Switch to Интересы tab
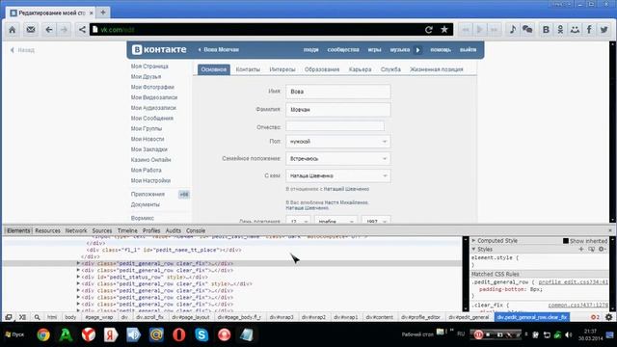This screenshot has height=347, width=617. [282, 69]
